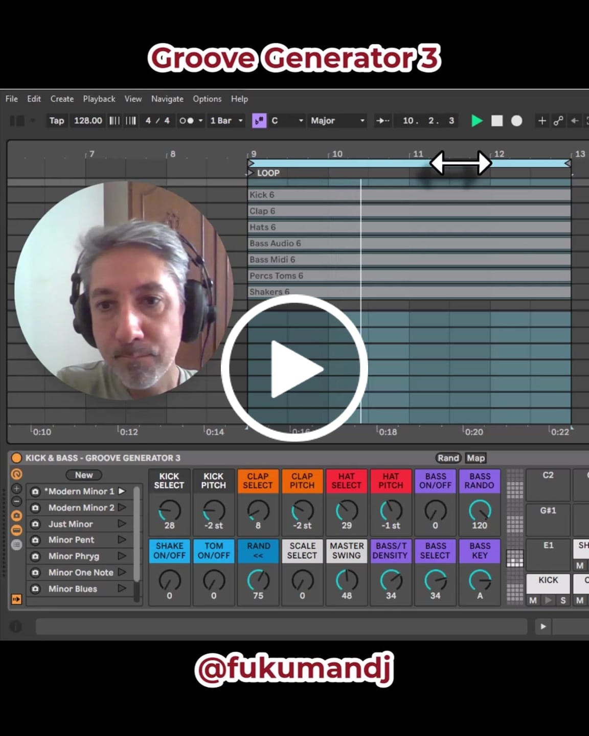
Task: Open the Edit menu
Action: click(34, 99)
